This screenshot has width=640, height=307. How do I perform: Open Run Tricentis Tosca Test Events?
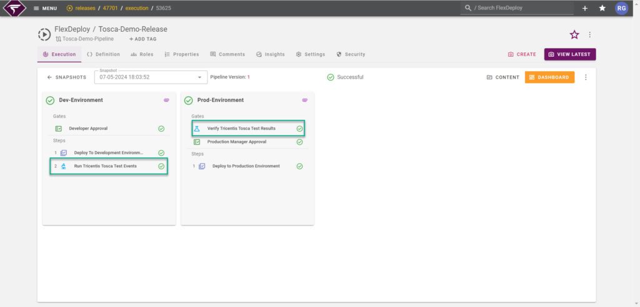pos(105,167)
